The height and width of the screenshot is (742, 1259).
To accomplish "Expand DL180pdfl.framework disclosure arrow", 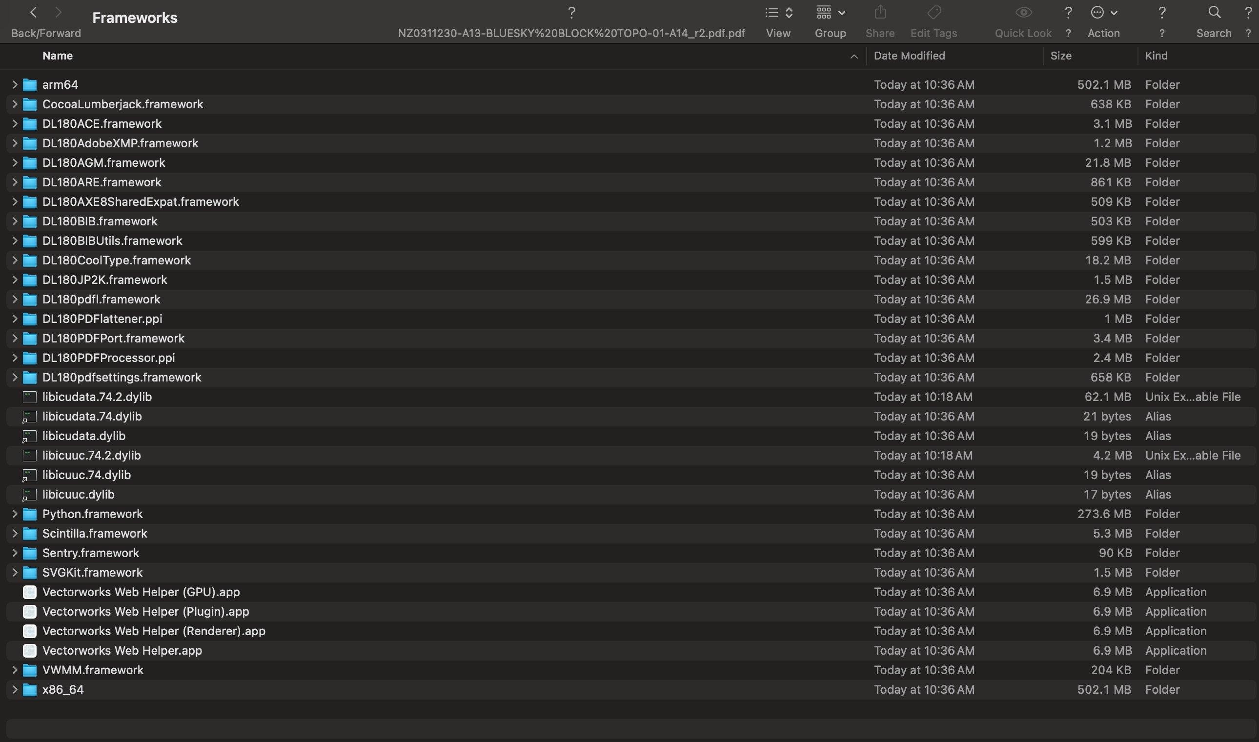I will click(x=15, y=300).
